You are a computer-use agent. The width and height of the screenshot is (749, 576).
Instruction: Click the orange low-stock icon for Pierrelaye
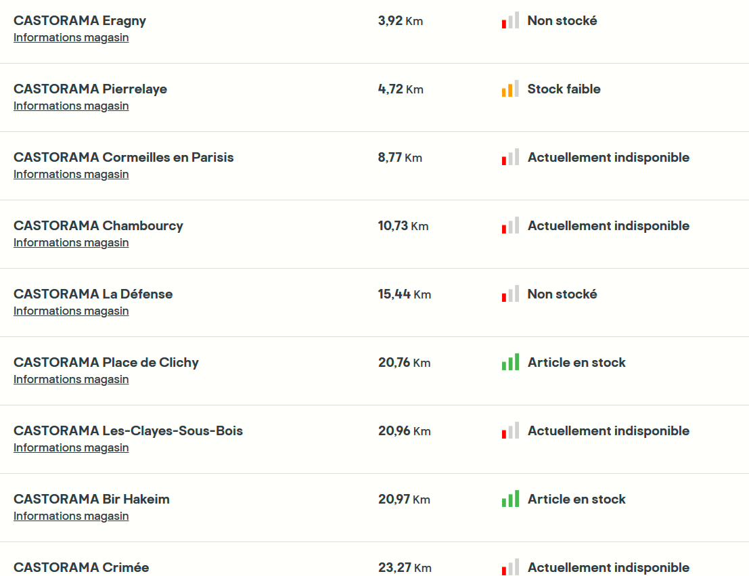510,89
